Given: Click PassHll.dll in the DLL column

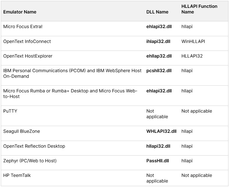Looking at the screenshot, I should [x=158, y=161].
